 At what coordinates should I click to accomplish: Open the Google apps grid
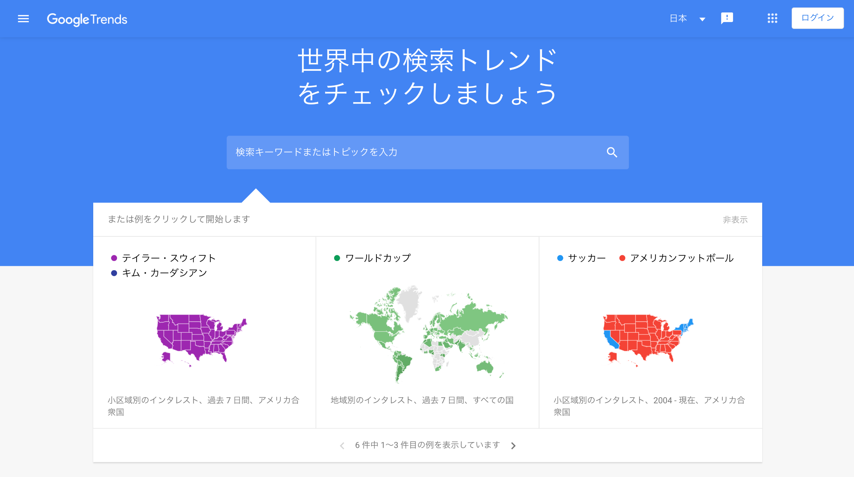(x=772, y=18)
